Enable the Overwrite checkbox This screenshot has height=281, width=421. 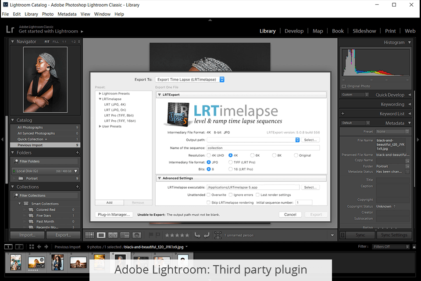pyautogui.click(x=208, y=195)
